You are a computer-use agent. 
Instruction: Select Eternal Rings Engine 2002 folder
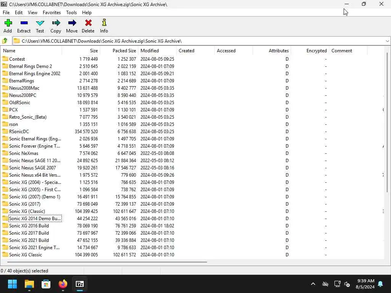(x=35, y=74)
